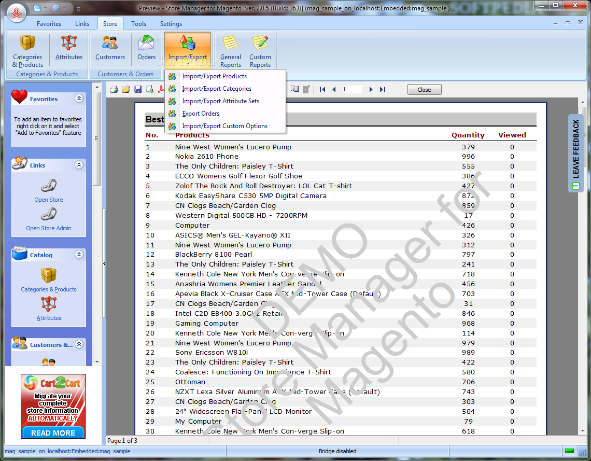
Task: Click the Gaming Computer report row
Action: 341,324
